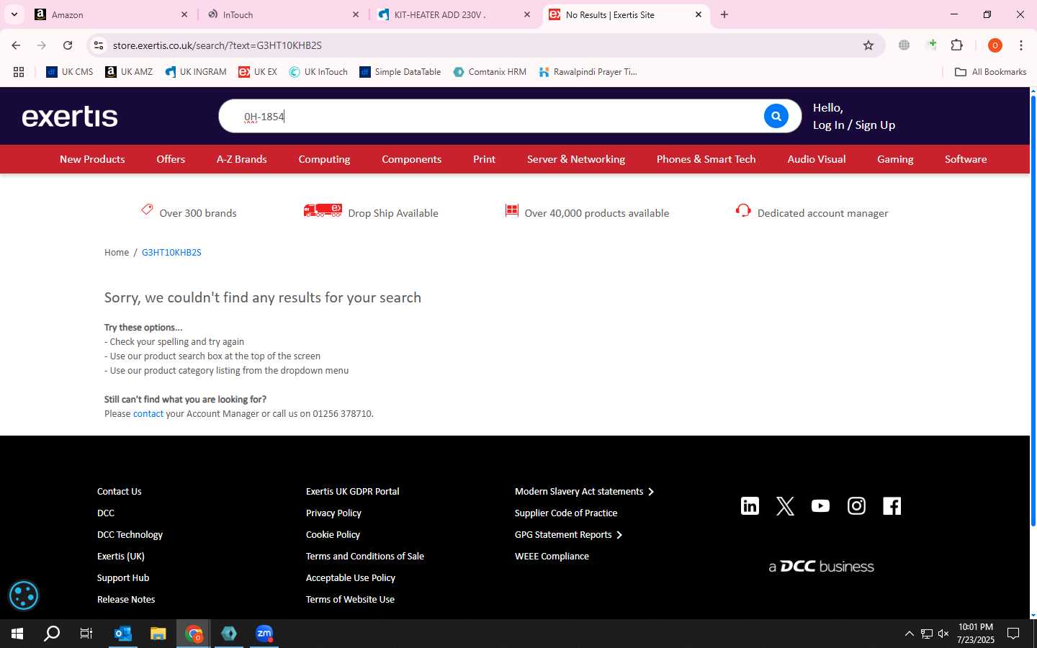Open the browser Extensions puzzle icon

click(956, 45)
